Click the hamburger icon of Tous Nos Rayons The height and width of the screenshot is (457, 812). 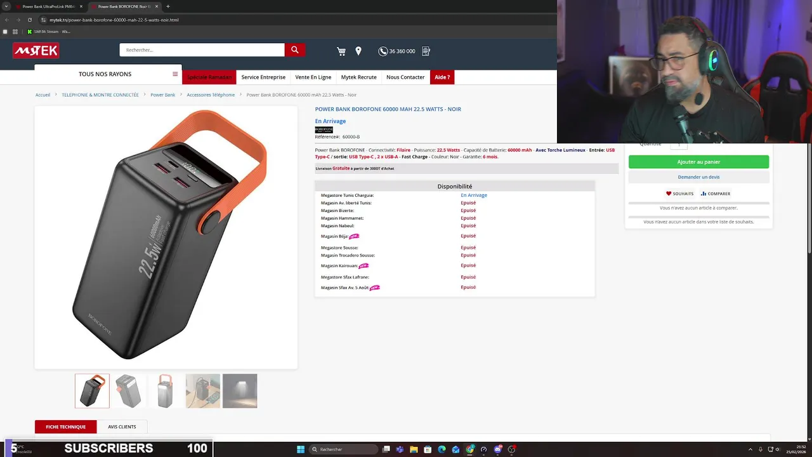[x=175, y=74]
